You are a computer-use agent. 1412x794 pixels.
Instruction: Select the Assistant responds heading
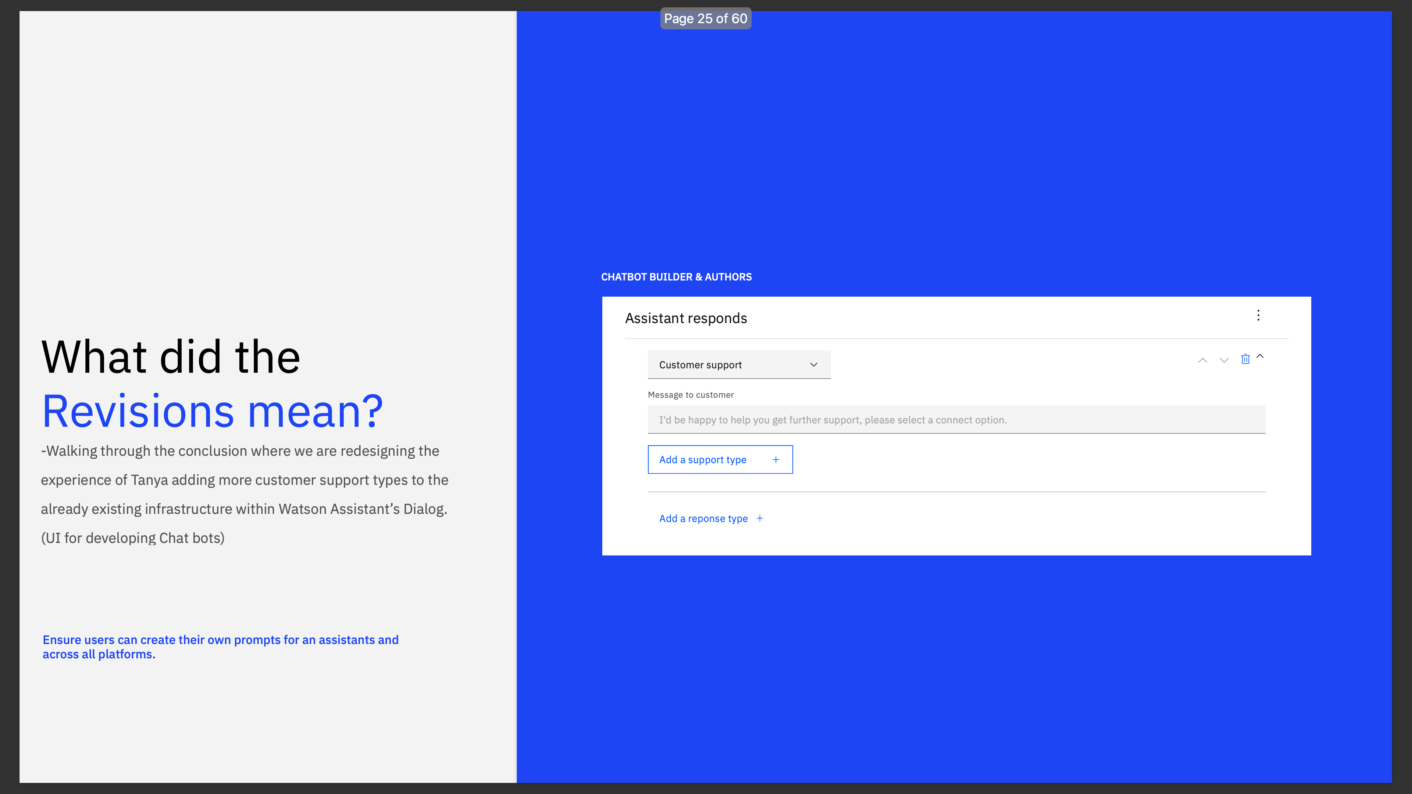pyautogui.click(x=686, y=318)
